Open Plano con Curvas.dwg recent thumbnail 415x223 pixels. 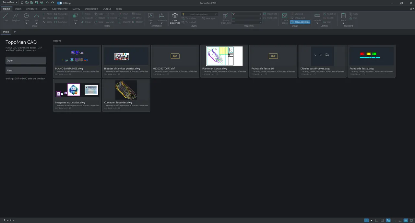[x=224, y=56]
